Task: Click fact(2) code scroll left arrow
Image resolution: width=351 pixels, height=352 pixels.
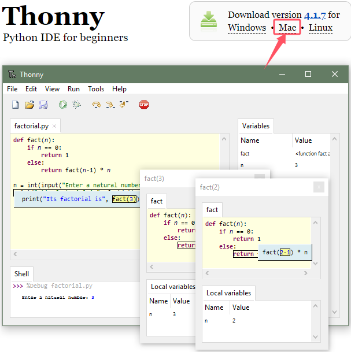Action: coord(207,273)
